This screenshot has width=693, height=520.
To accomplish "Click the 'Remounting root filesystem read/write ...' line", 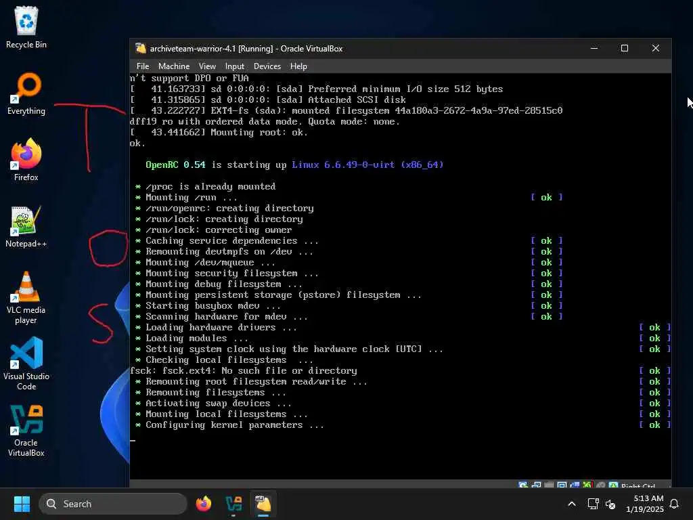I will pos(256,382).
